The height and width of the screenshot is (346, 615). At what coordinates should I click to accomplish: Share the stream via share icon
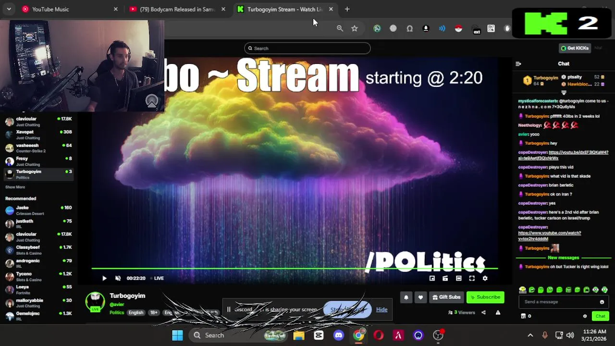pyautogui.click(x=483, y=312)
